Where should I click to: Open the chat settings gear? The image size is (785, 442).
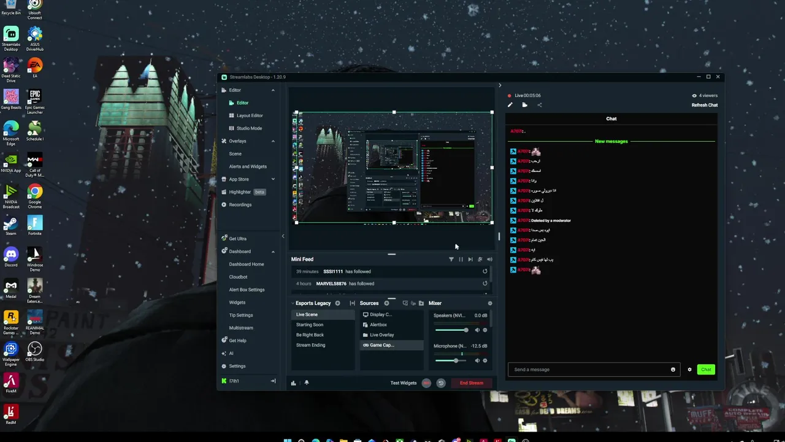(689, 370)
